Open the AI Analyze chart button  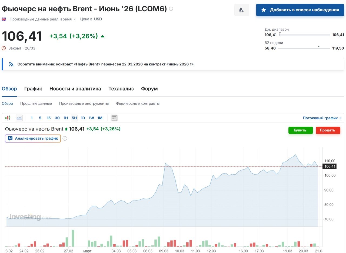(33, 138)
